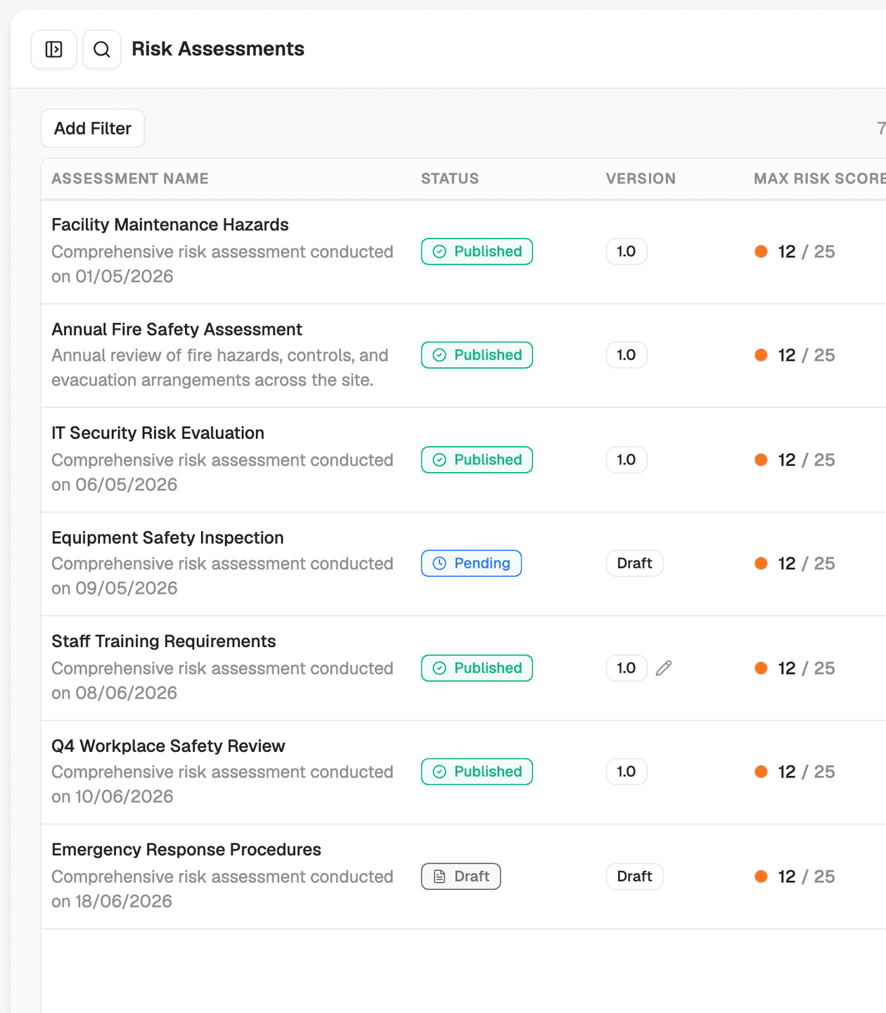The width and height of the screenshot is (886, 1013).
Task: Click 12 / 25 score for IT Security Risk
Action: pyautogui.click(x=795, y=460)
